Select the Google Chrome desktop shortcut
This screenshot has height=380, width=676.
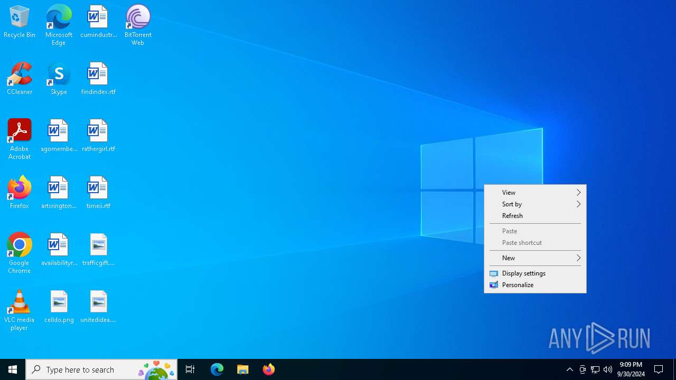[x=20, y=253]
